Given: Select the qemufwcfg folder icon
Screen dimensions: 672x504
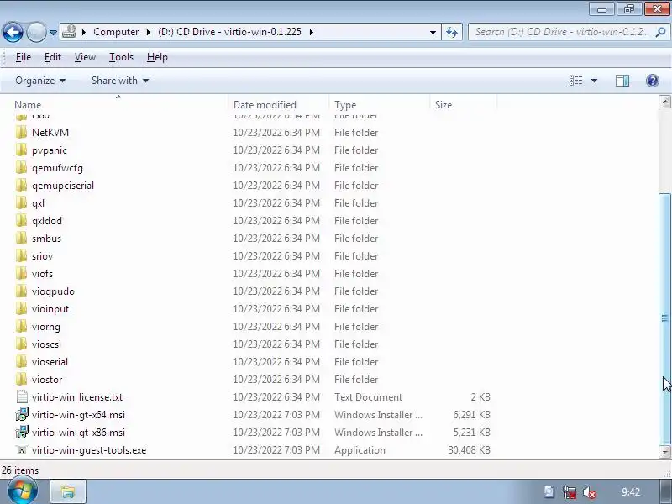Looking at the screenshot, I should click(x=22, y=167).
